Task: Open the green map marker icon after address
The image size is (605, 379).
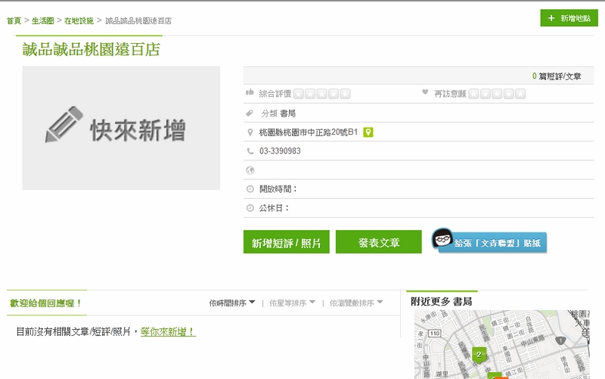Action: (368, 132)
